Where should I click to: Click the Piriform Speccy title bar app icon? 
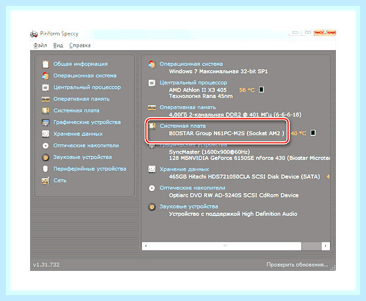(x=34, y=34)
